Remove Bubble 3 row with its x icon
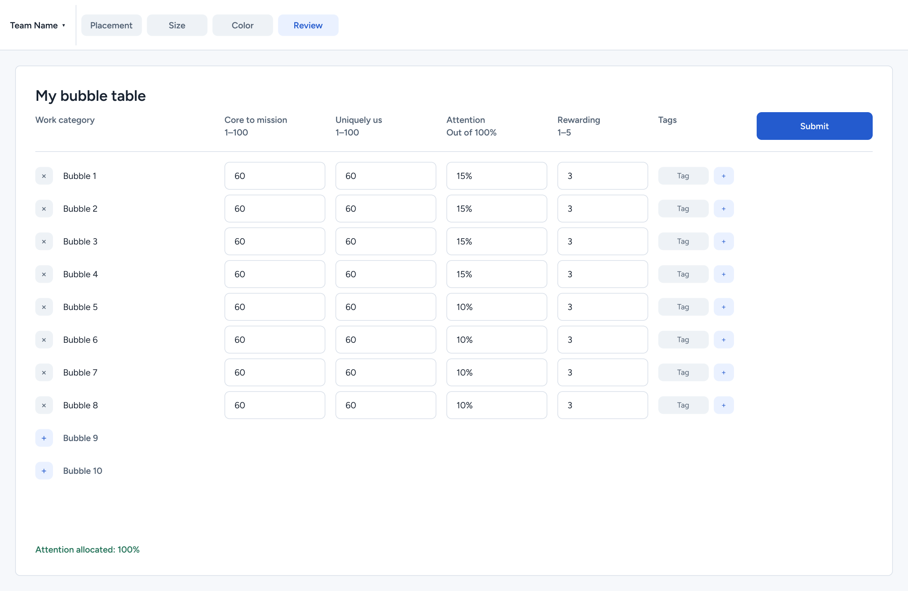Screen dimensions: 908x591 click(x=44, y=242)
